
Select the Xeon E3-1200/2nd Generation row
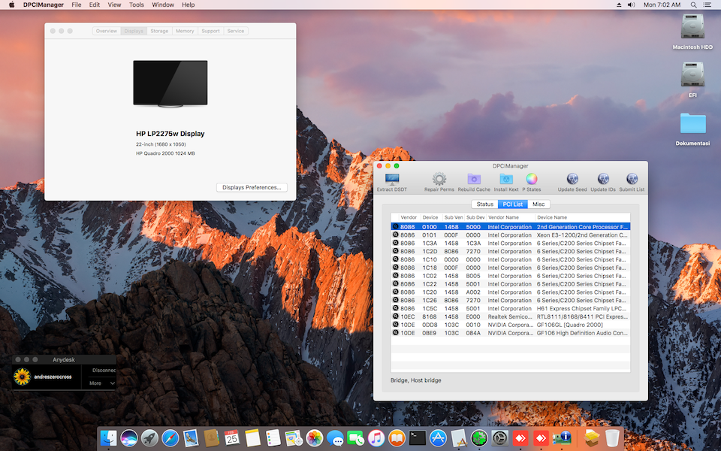(511, 235)
